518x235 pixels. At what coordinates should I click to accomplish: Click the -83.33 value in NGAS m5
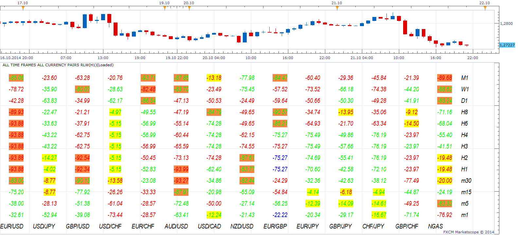click(x=445, y=204)
